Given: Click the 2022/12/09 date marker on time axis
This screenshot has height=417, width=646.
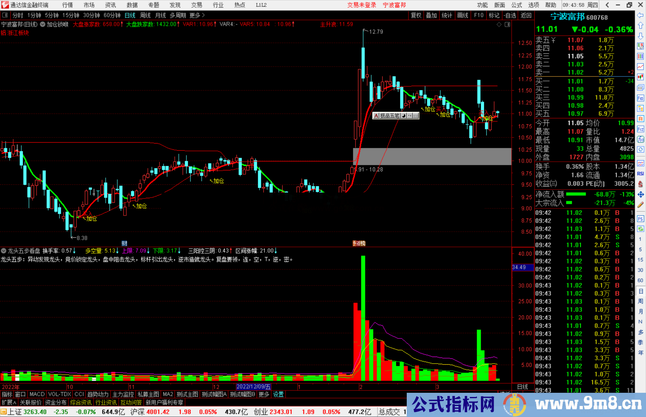Looking at the screenshot, I should pos(253,387).
